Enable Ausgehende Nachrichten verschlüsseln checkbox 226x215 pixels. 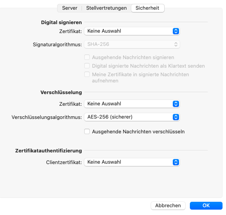(x=87, y=131)
